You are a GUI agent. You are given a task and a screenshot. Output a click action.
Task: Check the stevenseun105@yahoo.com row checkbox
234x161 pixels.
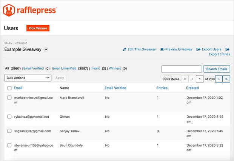point(9,145)
